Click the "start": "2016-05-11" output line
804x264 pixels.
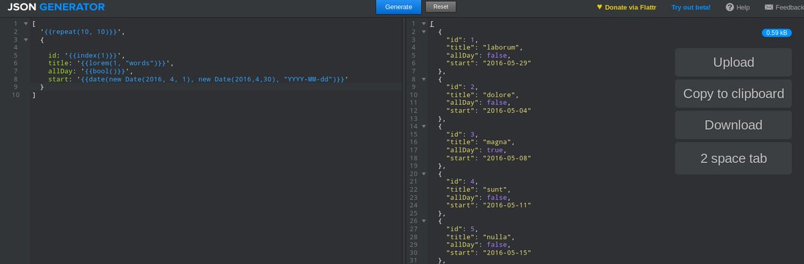point(488,205)
